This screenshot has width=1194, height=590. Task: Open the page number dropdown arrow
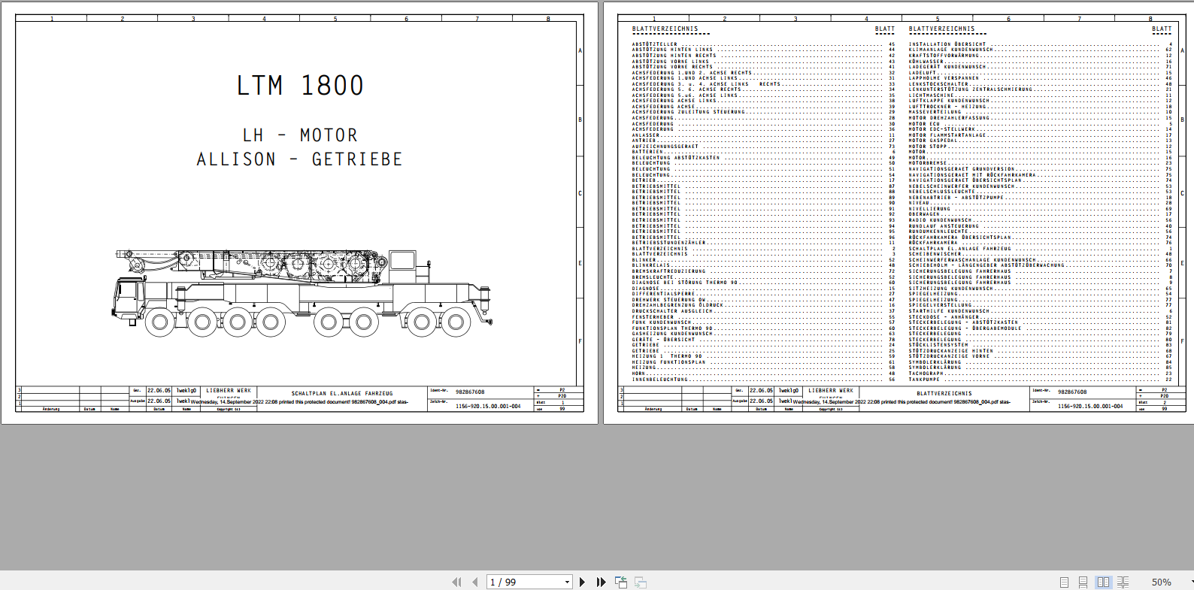coord(567,582)
